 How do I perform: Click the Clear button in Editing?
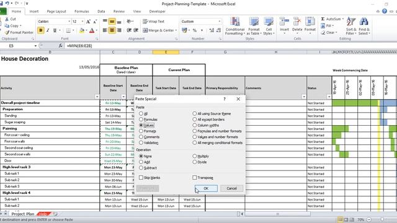pos(329,32)
